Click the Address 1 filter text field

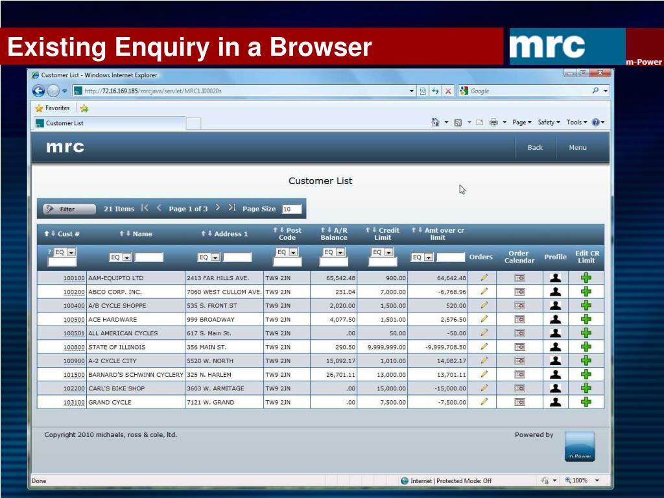pos(237,257)
